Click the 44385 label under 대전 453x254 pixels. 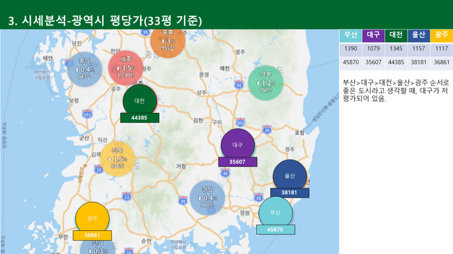[x=139, y=118]
